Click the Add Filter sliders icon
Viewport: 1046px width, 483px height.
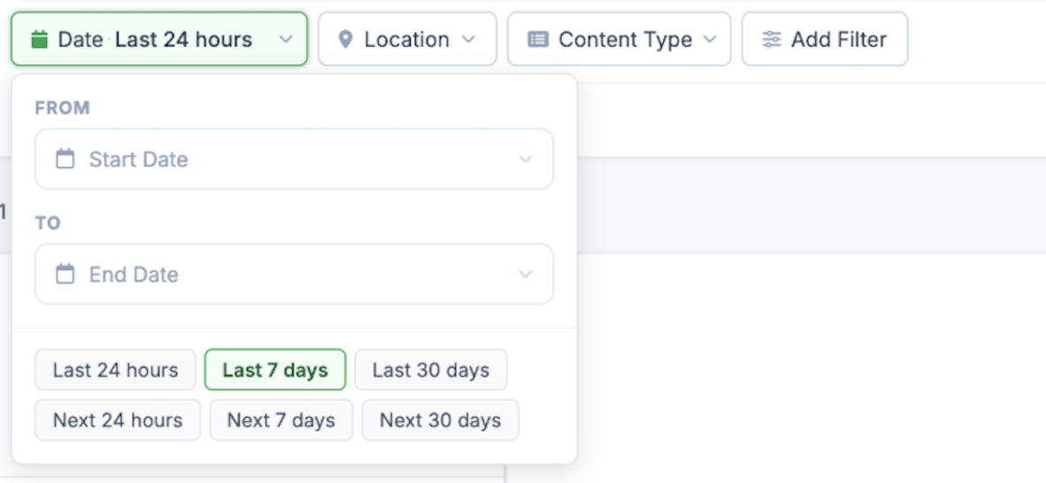[x=772, y=39]
